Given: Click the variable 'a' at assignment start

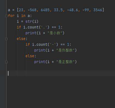Looking at the screenshot, I should [x=9, y=10].
